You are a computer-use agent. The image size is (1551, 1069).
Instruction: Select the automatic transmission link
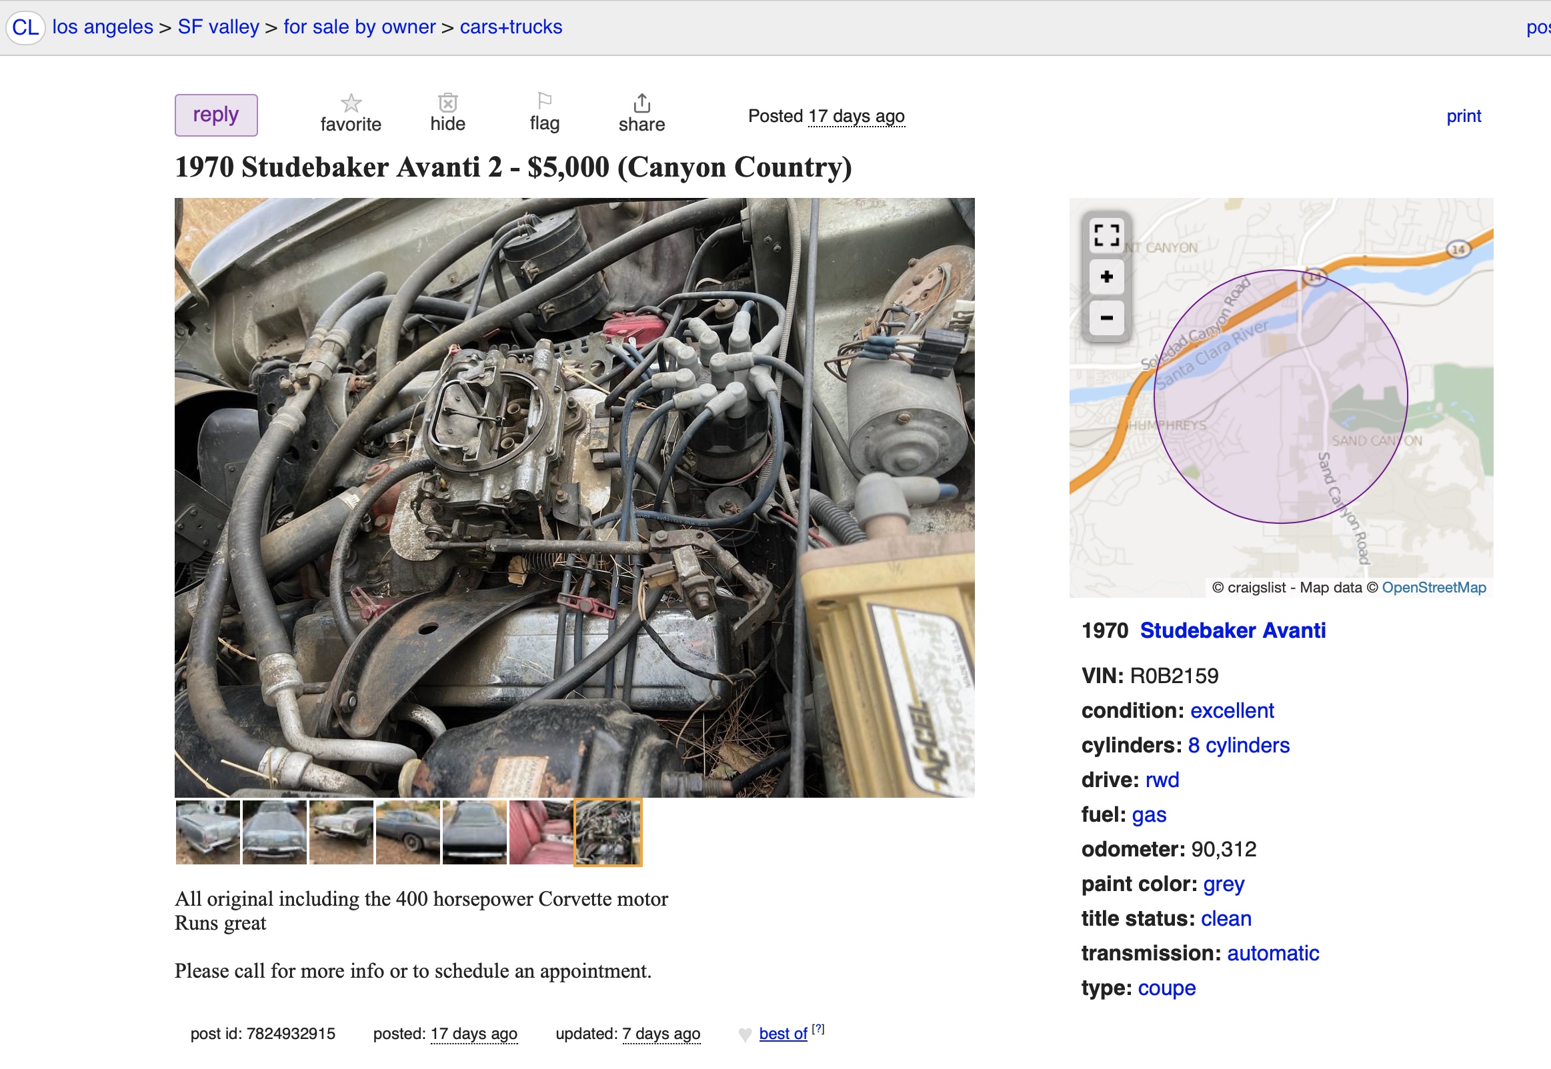(x=1272, y=953)
